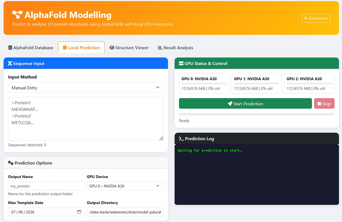
Task: Open the AlphaFold Database tab
Action: coord(31,48)
